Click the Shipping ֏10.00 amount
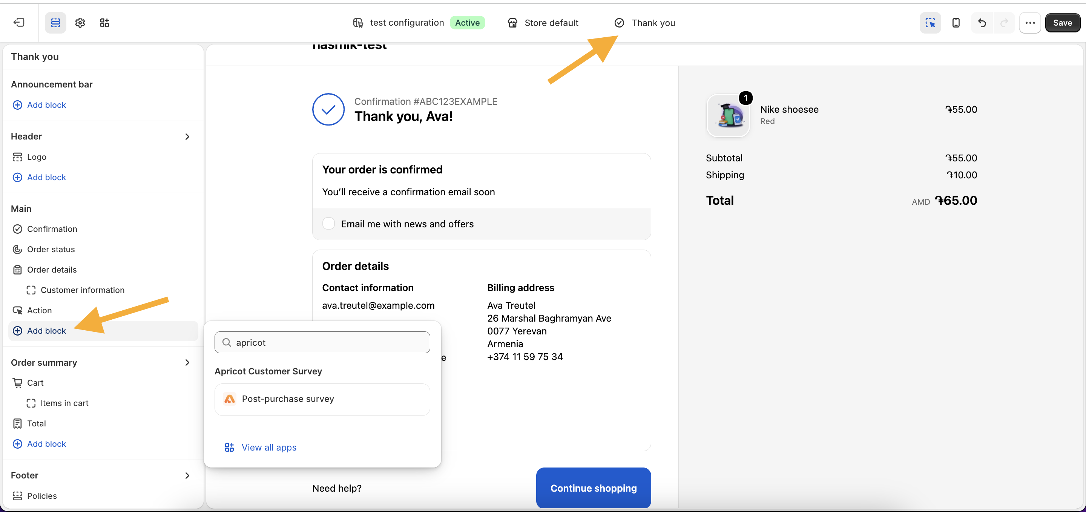Screen dimensions: 1086x512 coord(962,175)
